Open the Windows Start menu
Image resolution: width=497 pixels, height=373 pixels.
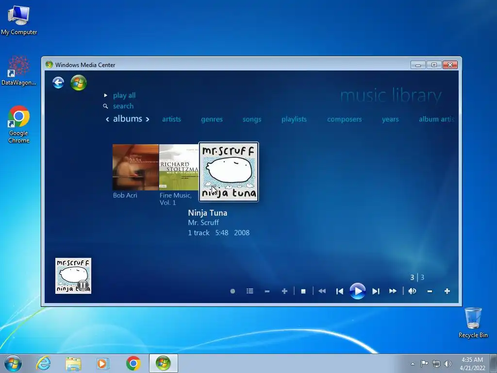13,363
